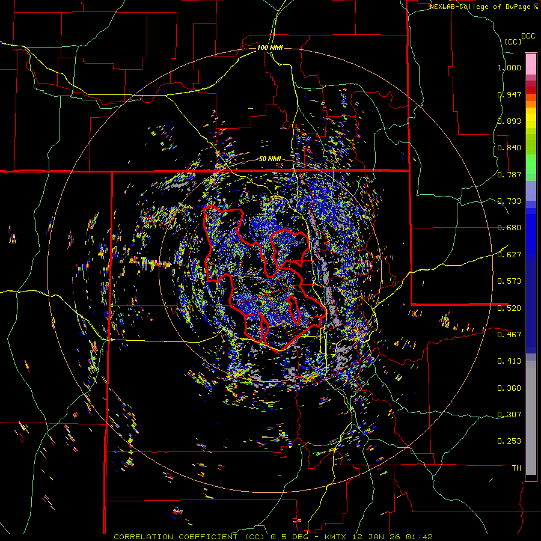Click the 100 NMI range ring label
Image resolution: width=541 pixels, height=541 pixels.
point(270,47)
